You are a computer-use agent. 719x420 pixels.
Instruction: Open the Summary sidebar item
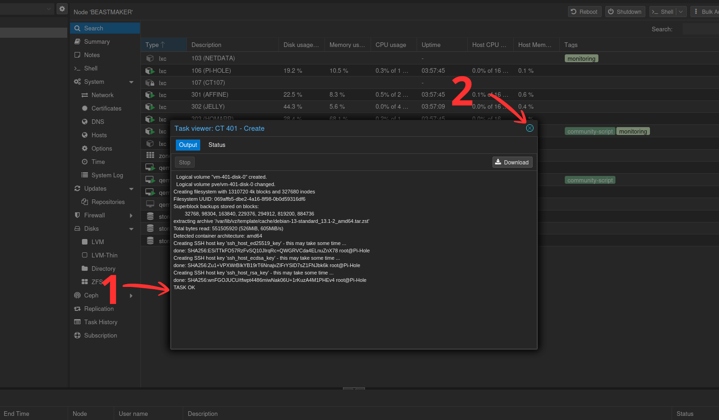105,41
